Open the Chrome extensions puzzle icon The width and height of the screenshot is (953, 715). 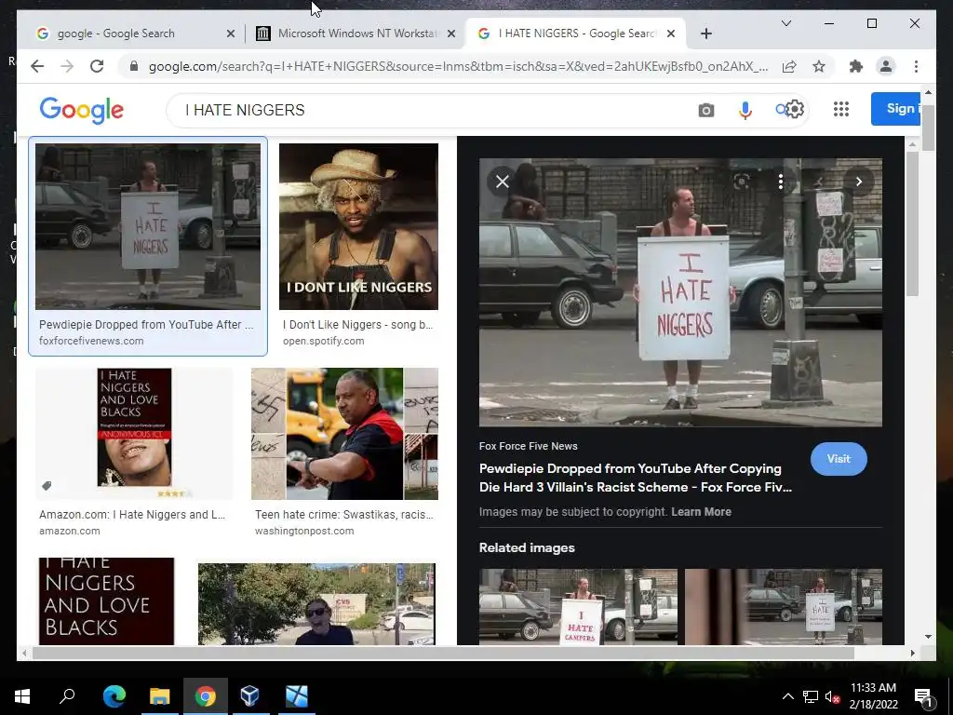(x=856, y=66)
